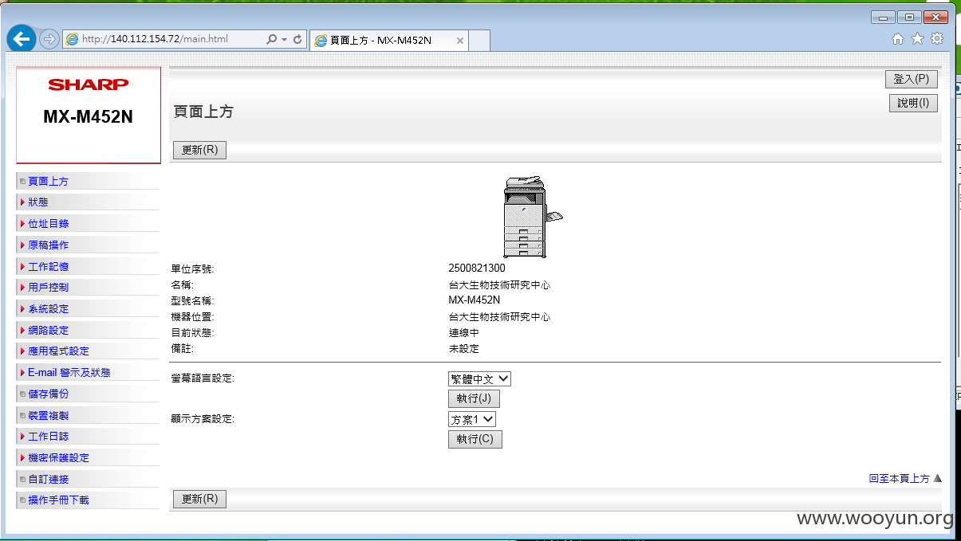Click the 連線中 status value
961x541 pixels.
[464, 333]
